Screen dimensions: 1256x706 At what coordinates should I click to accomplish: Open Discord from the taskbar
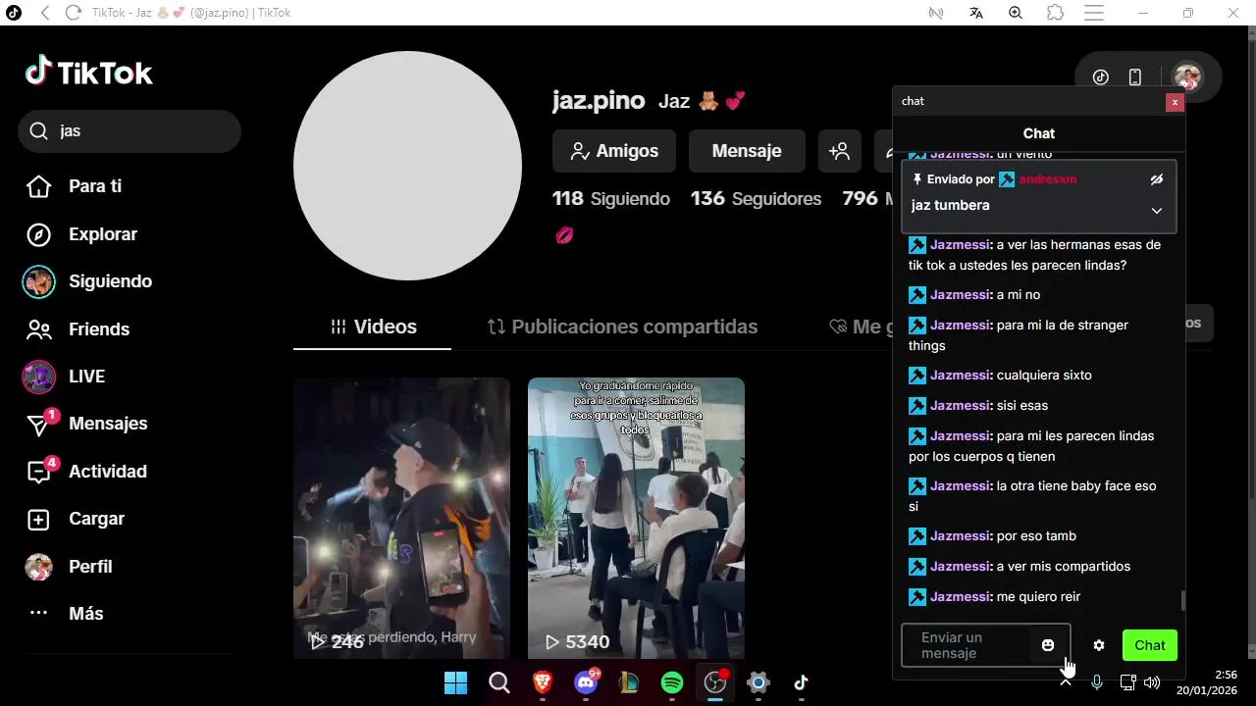click(587, 682)
